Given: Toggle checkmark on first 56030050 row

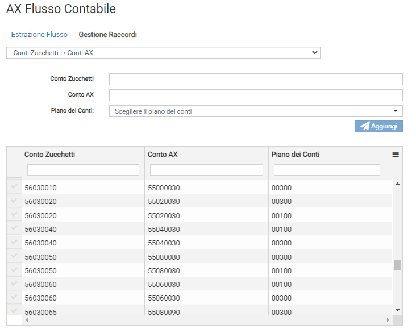Looking at the screenshot, I should (x=14, y=256).
